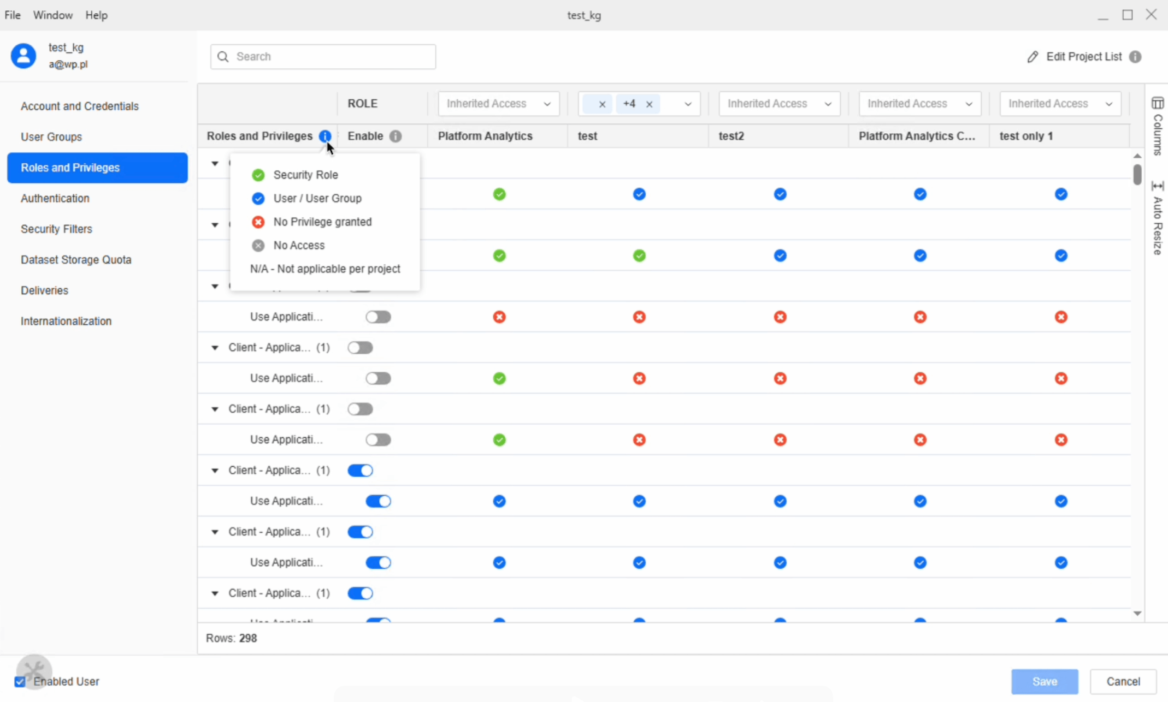The image size is (1168, 702).
Task: Click the pencil icon for Edit Project List
Action: [x=1034, y=56]
